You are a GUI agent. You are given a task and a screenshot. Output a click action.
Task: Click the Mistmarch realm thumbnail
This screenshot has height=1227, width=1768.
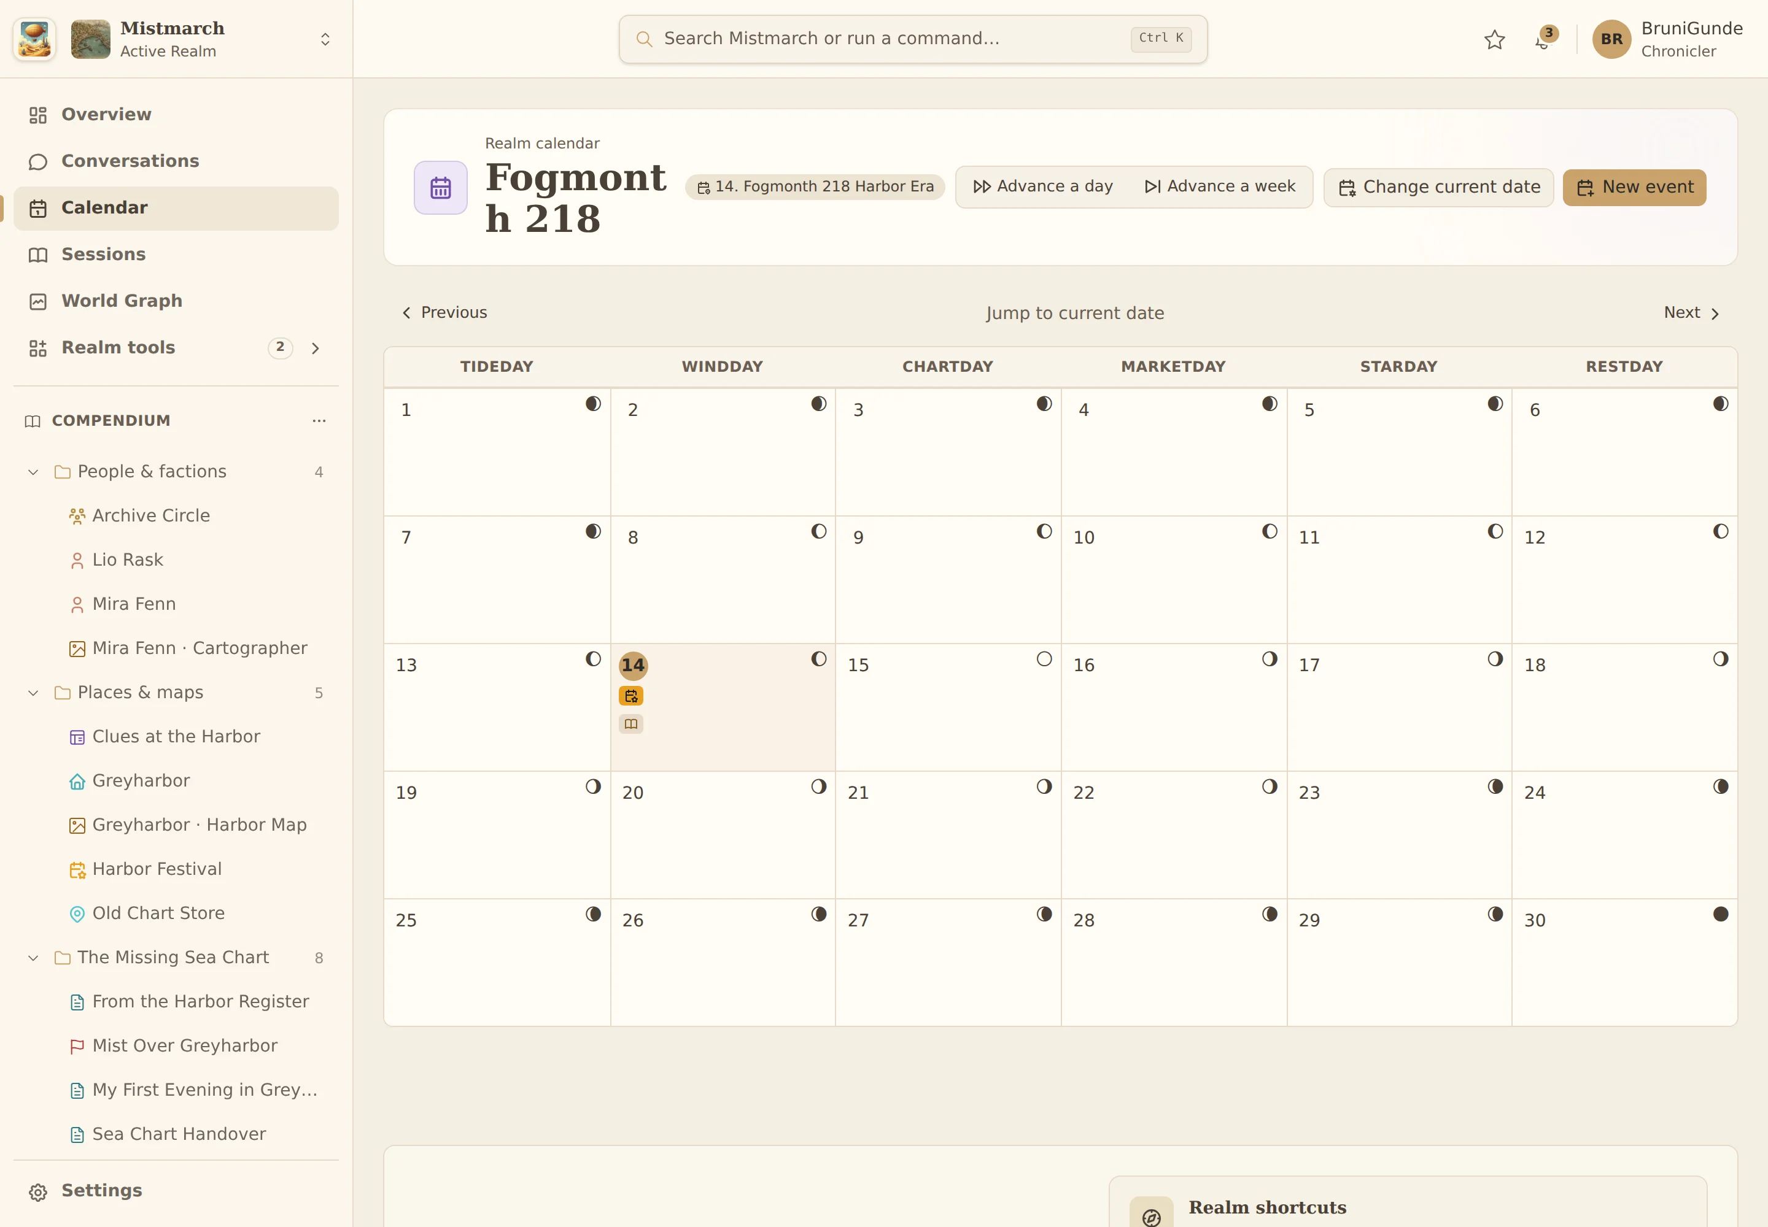91,39
